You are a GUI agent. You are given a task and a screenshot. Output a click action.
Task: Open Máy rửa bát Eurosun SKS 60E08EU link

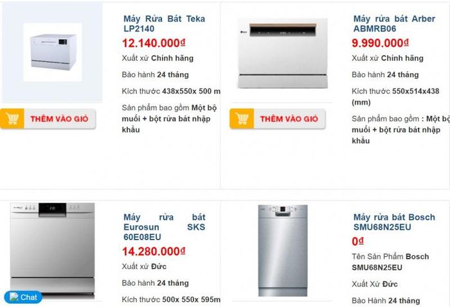point(164,227)
